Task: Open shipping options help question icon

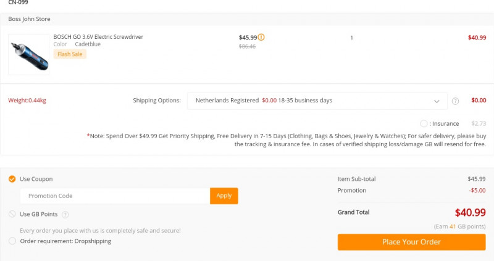Action: tap(455, 101)
